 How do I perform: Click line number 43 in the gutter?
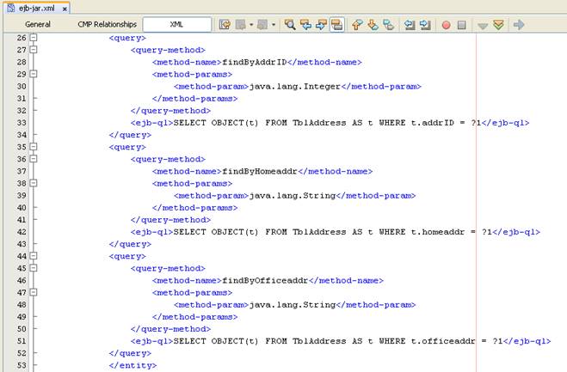pos(22,244)
